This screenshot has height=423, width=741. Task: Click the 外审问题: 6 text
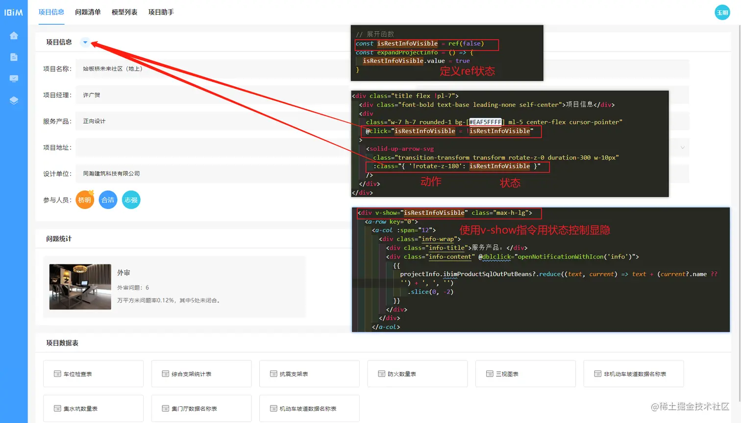pyautogui.click(x=133, y=287)
